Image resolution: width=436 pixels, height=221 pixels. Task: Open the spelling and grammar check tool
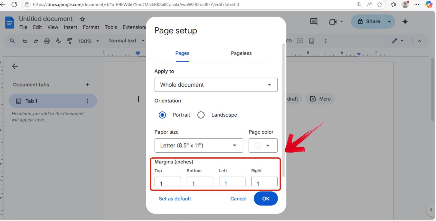pos(58,41)
